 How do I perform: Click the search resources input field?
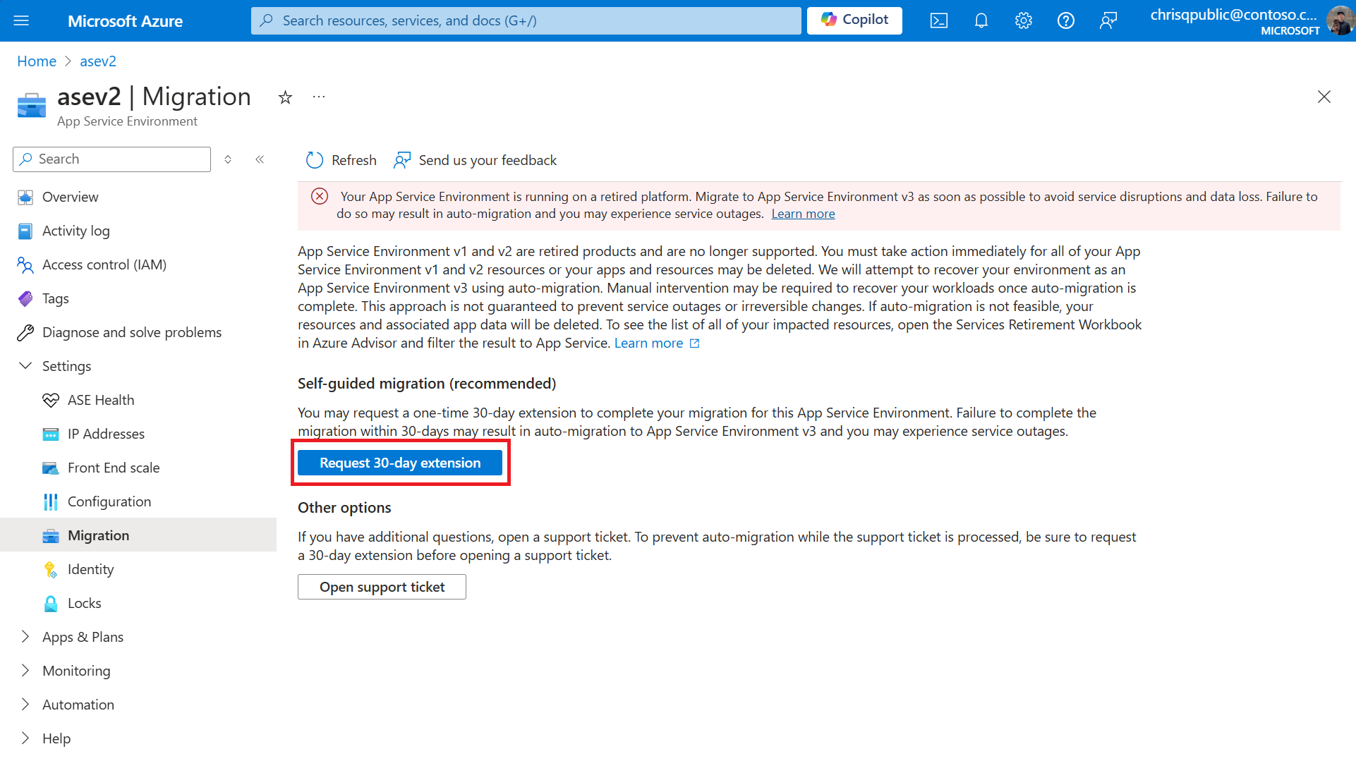click(x=526, y=20)
